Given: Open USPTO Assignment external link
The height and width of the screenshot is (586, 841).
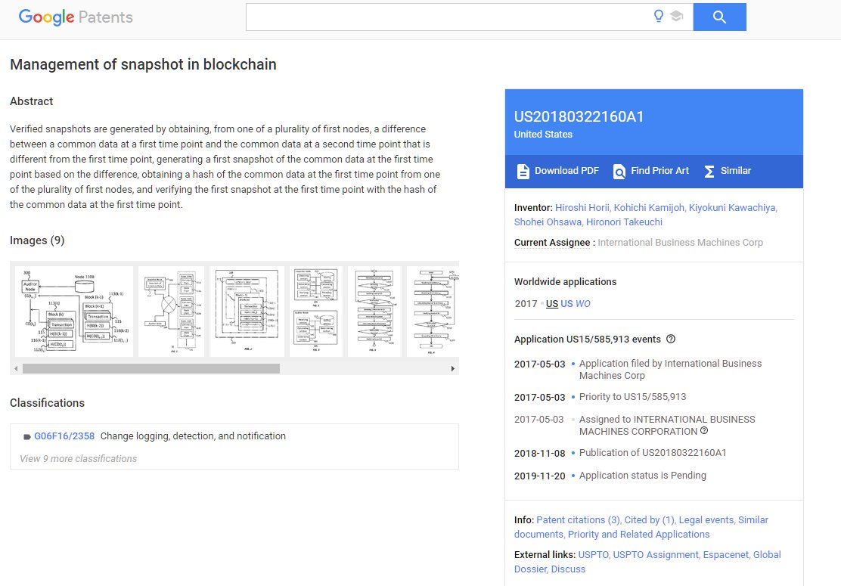Looking at the screenshot, I should click(656, 554).
